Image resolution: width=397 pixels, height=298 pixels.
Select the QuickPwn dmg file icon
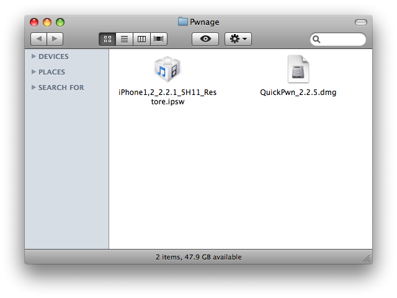click(x=298, y=69)
